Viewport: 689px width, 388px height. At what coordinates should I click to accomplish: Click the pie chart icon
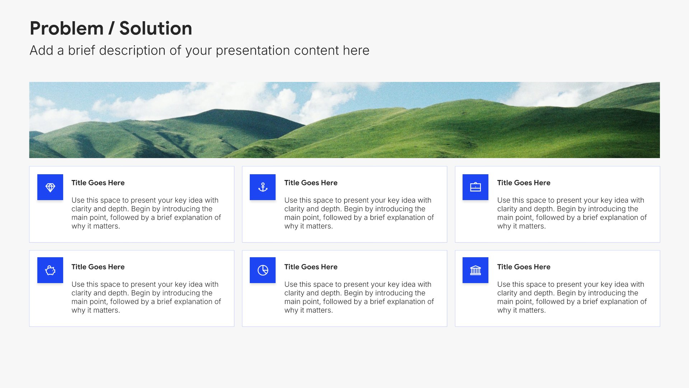click(263, 270)
